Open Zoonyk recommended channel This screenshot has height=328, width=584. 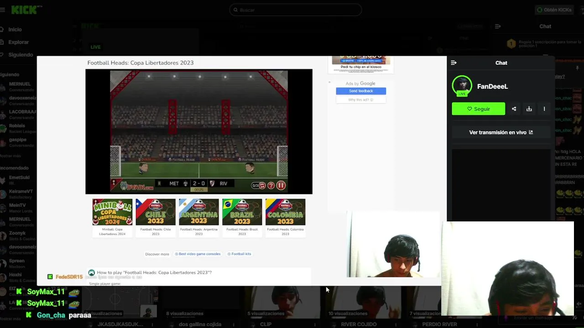[x=18, y=236]
